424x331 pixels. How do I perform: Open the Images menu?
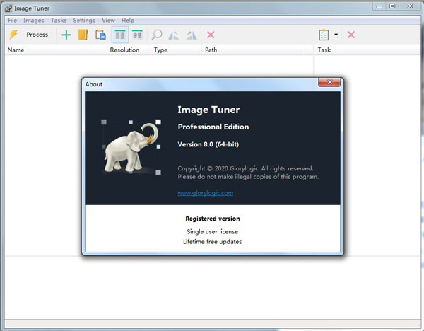click(33, 21)
